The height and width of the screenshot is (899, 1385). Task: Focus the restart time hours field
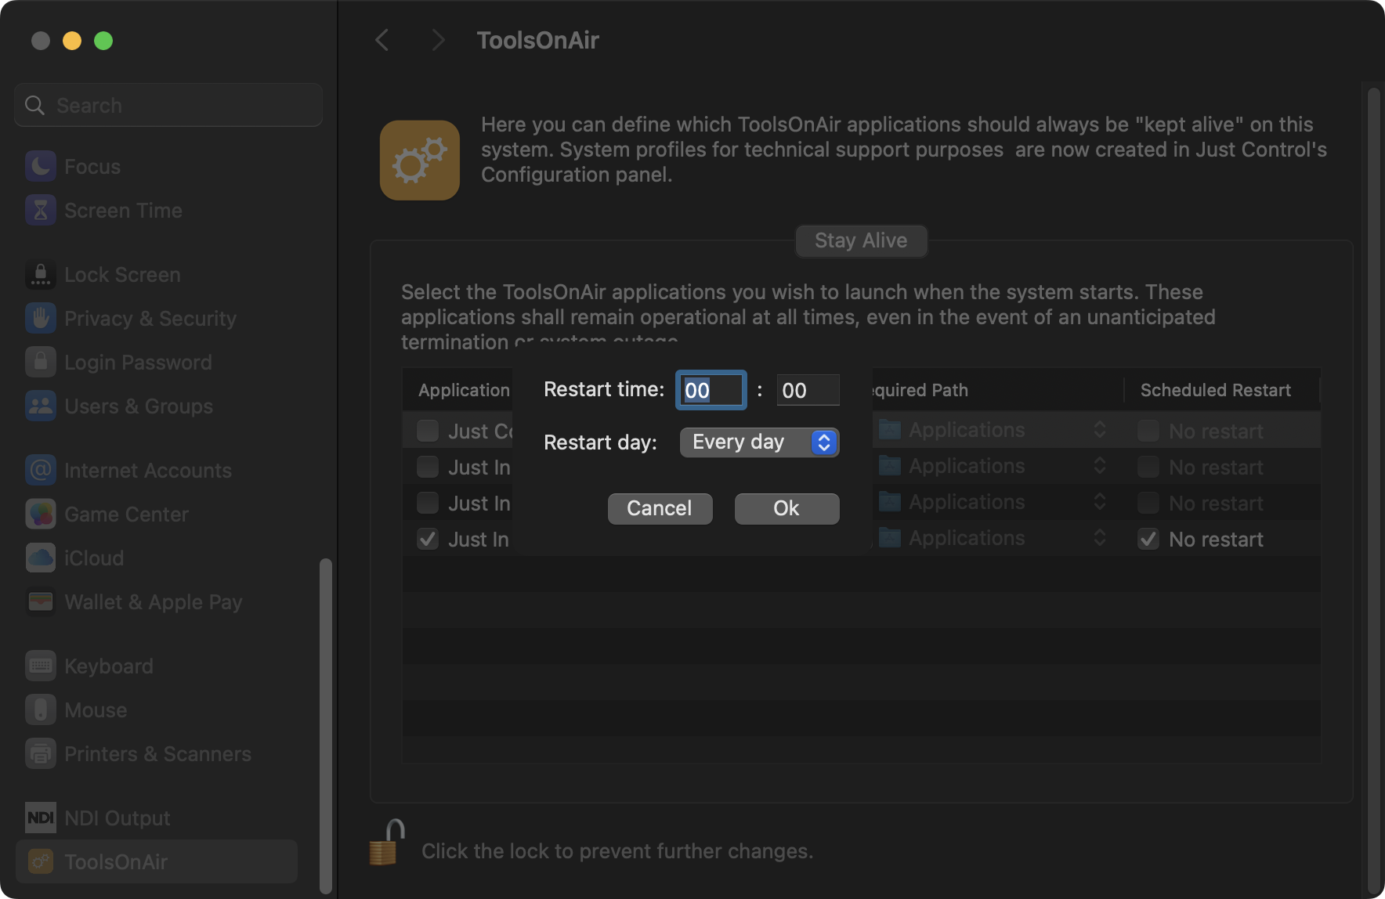[711, 390]
